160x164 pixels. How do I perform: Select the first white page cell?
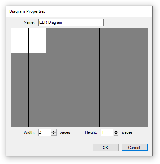20,41
